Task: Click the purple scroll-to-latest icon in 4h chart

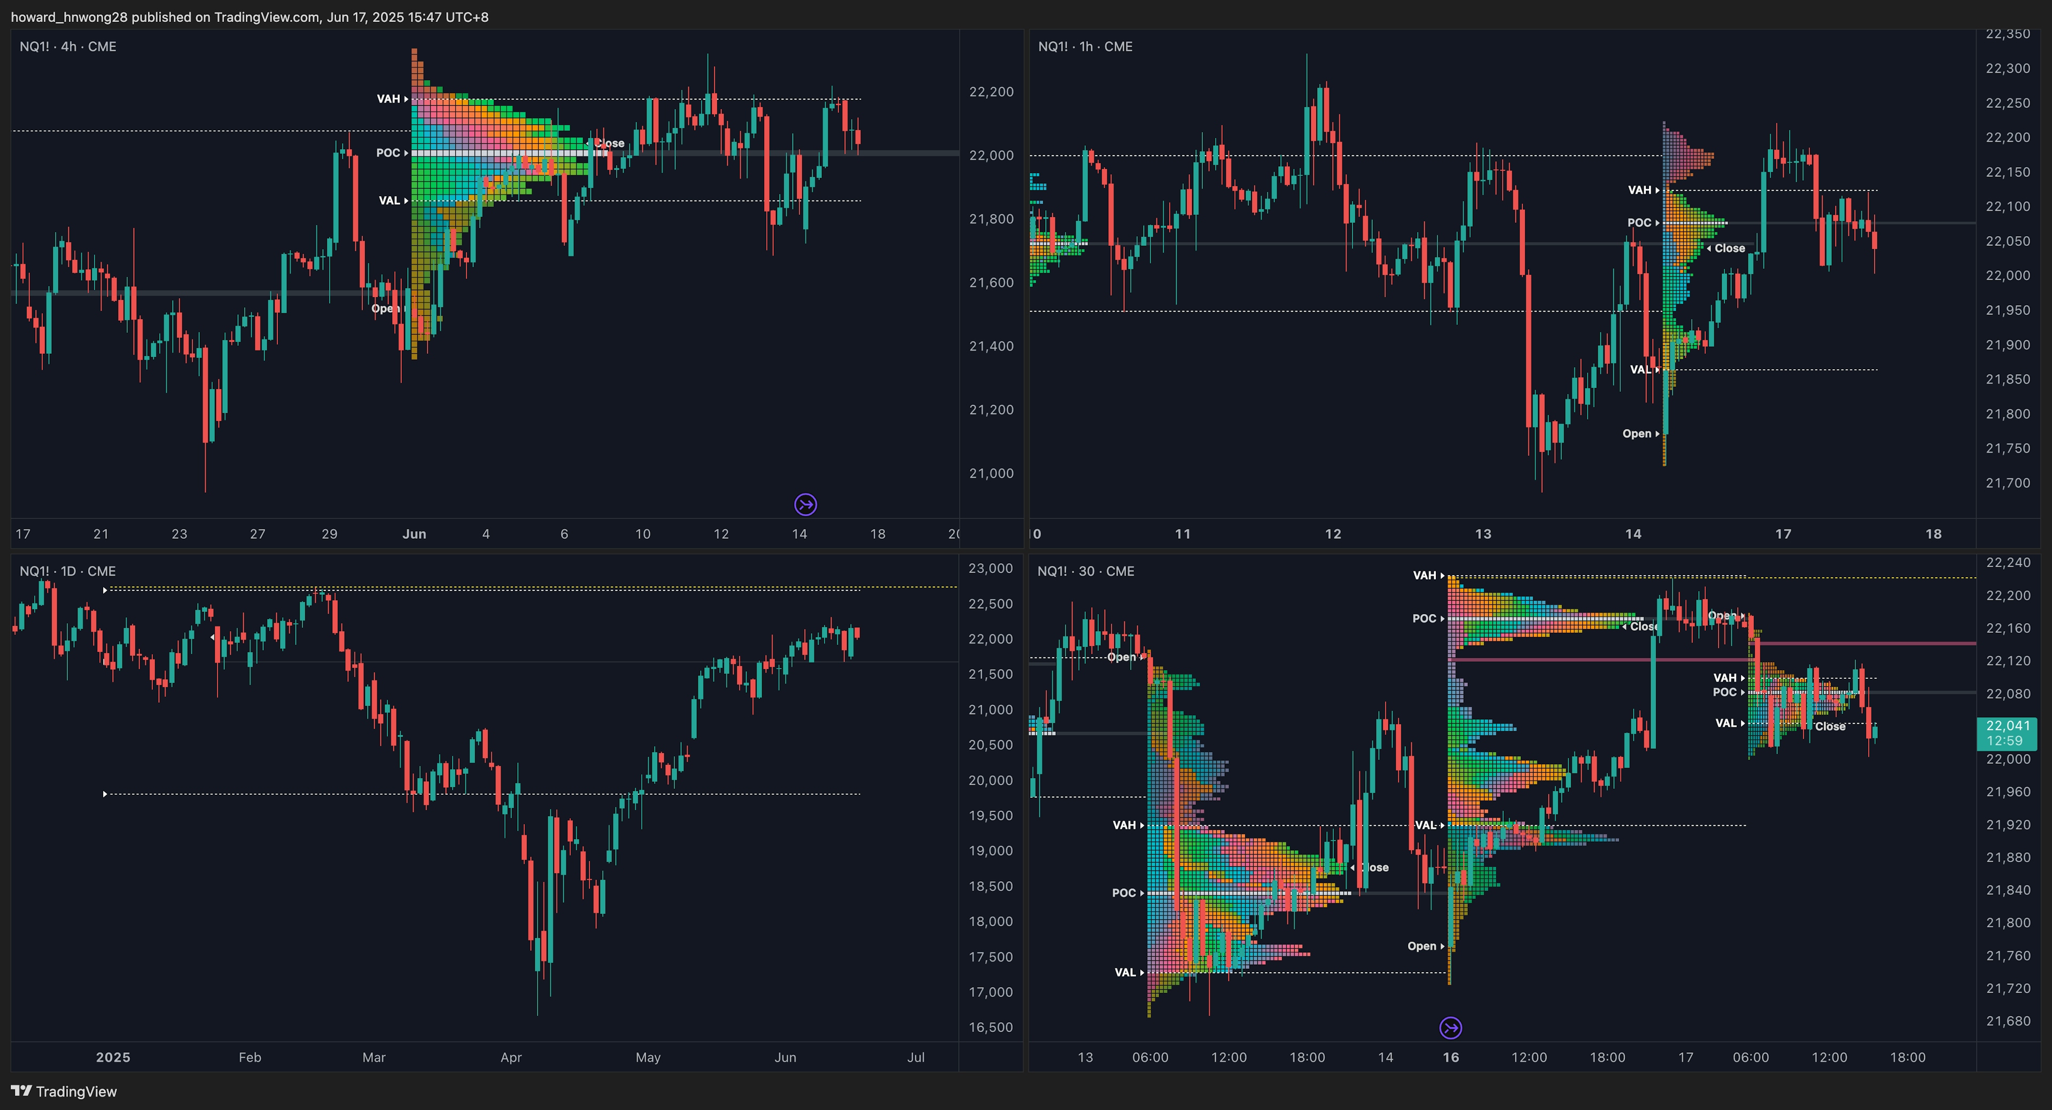Action: pos(805,504)
